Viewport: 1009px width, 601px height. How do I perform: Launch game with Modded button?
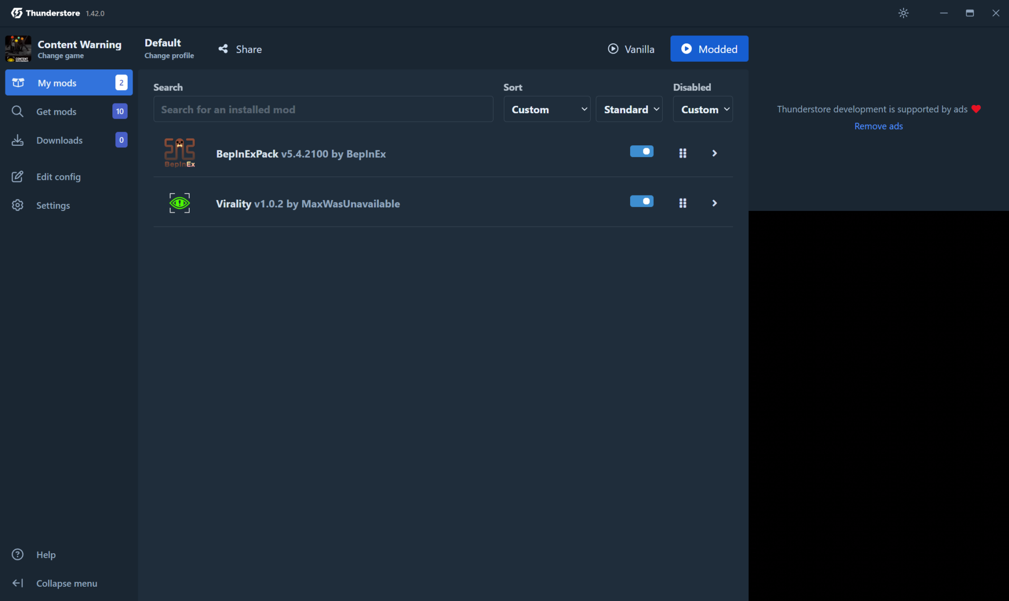pos(709,49)
